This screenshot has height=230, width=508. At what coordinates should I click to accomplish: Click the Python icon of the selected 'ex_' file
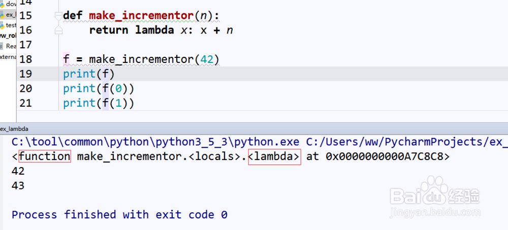coord(2,15)
